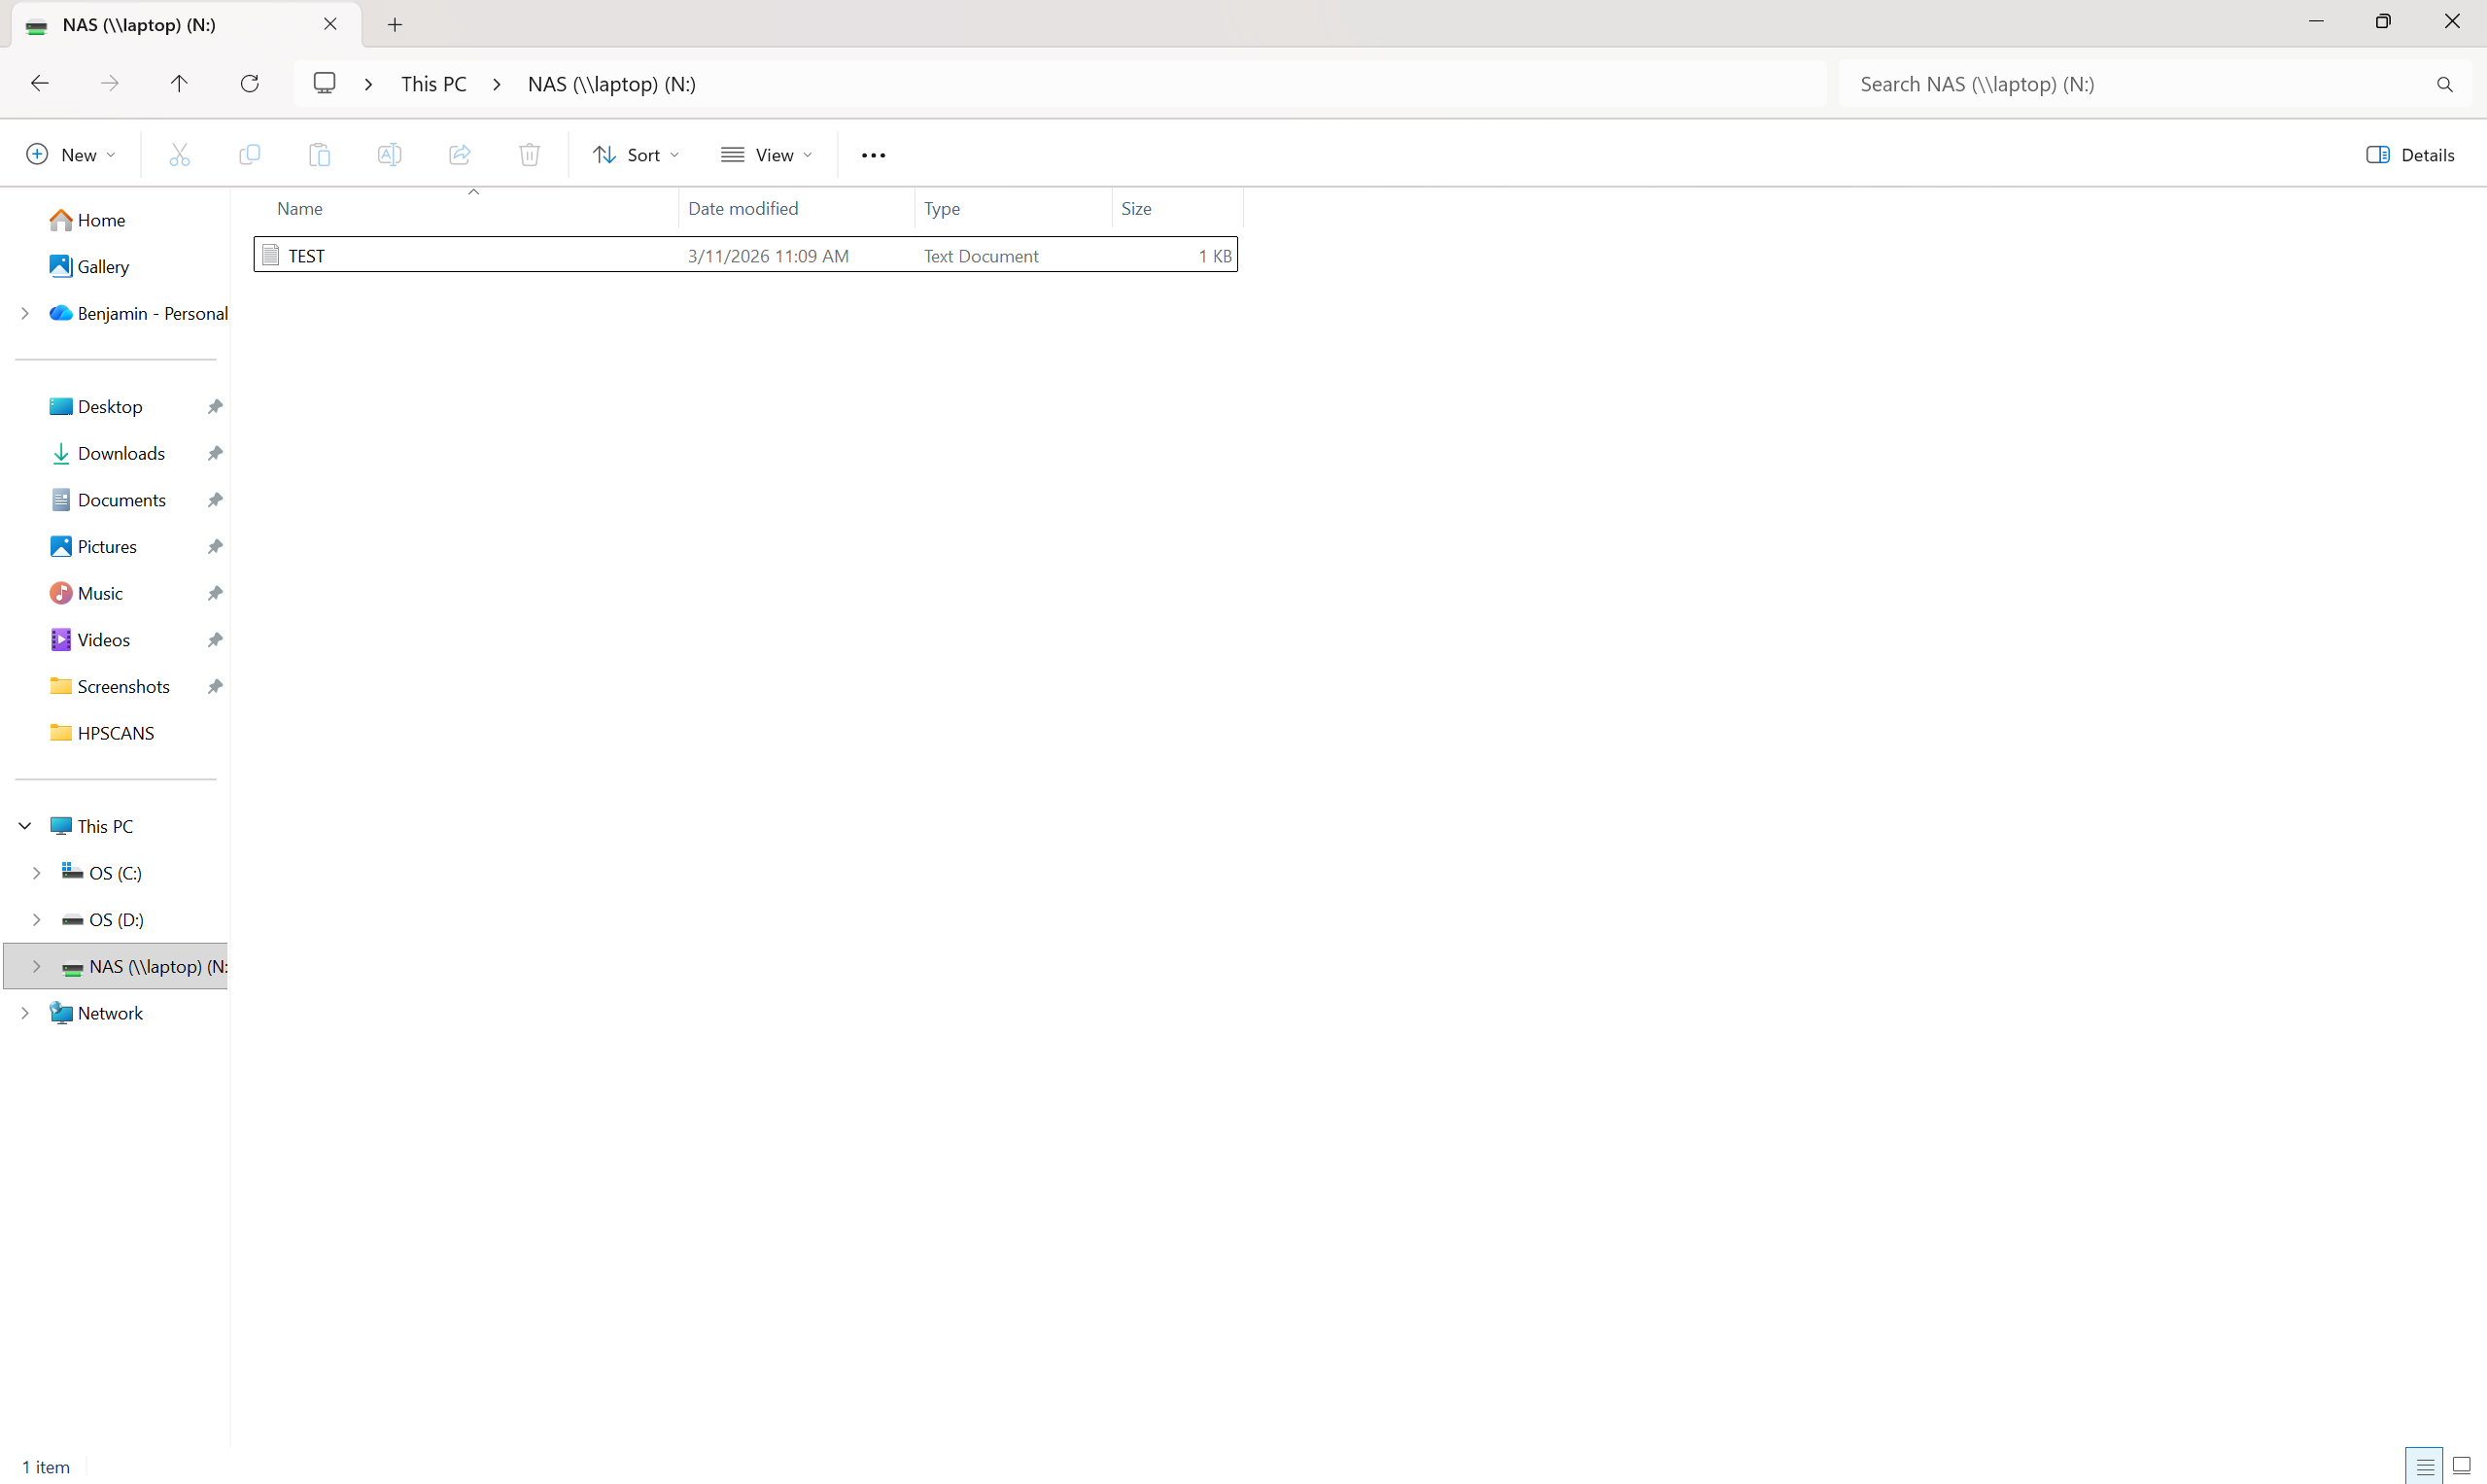Open the See more ellipsis menu
Screen dimensions: 2487x1484
tap(872, 154)
